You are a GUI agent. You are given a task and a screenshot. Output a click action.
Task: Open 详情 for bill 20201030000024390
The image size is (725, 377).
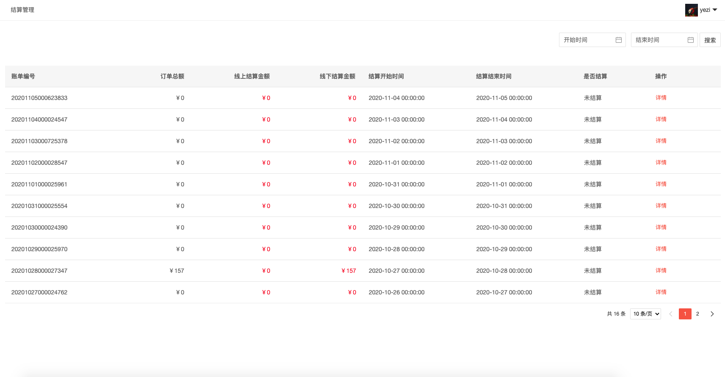tap(661, 227)
